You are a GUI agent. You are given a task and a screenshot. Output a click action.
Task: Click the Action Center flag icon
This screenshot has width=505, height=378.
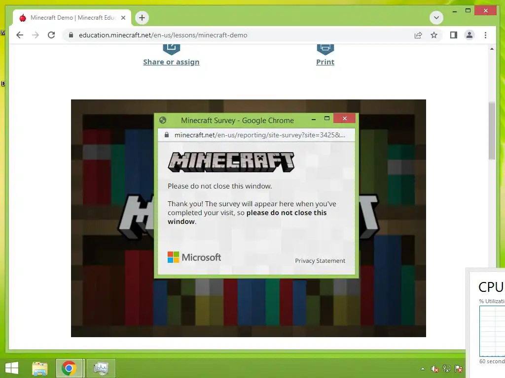pyautogui.click(x=459, y=369)
